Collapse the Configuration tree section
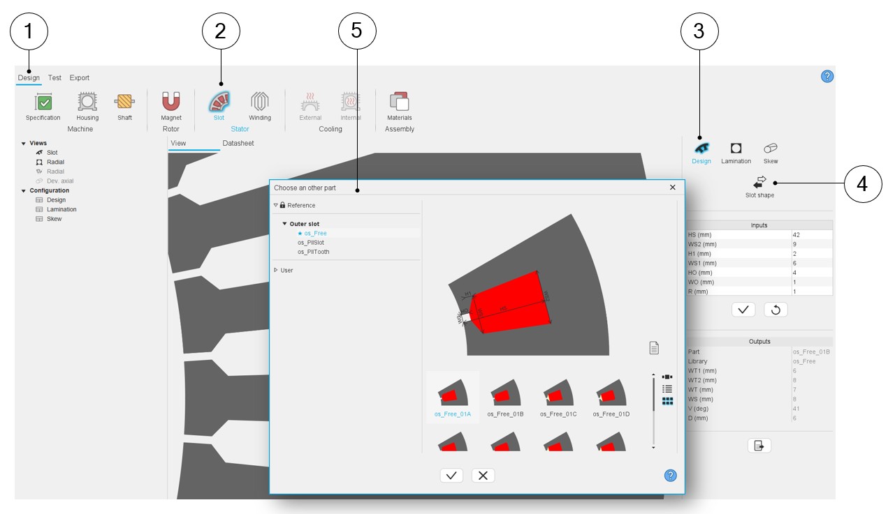888x514 pixels. [24, 190]
